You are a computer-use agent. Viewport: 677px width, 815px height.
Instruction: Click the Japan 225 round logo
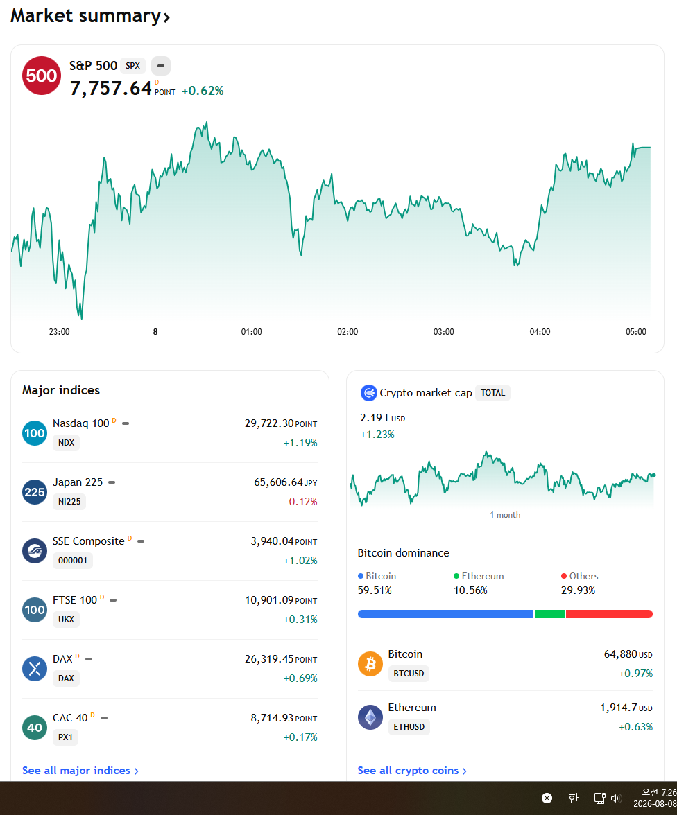click(x=35, y=492)
